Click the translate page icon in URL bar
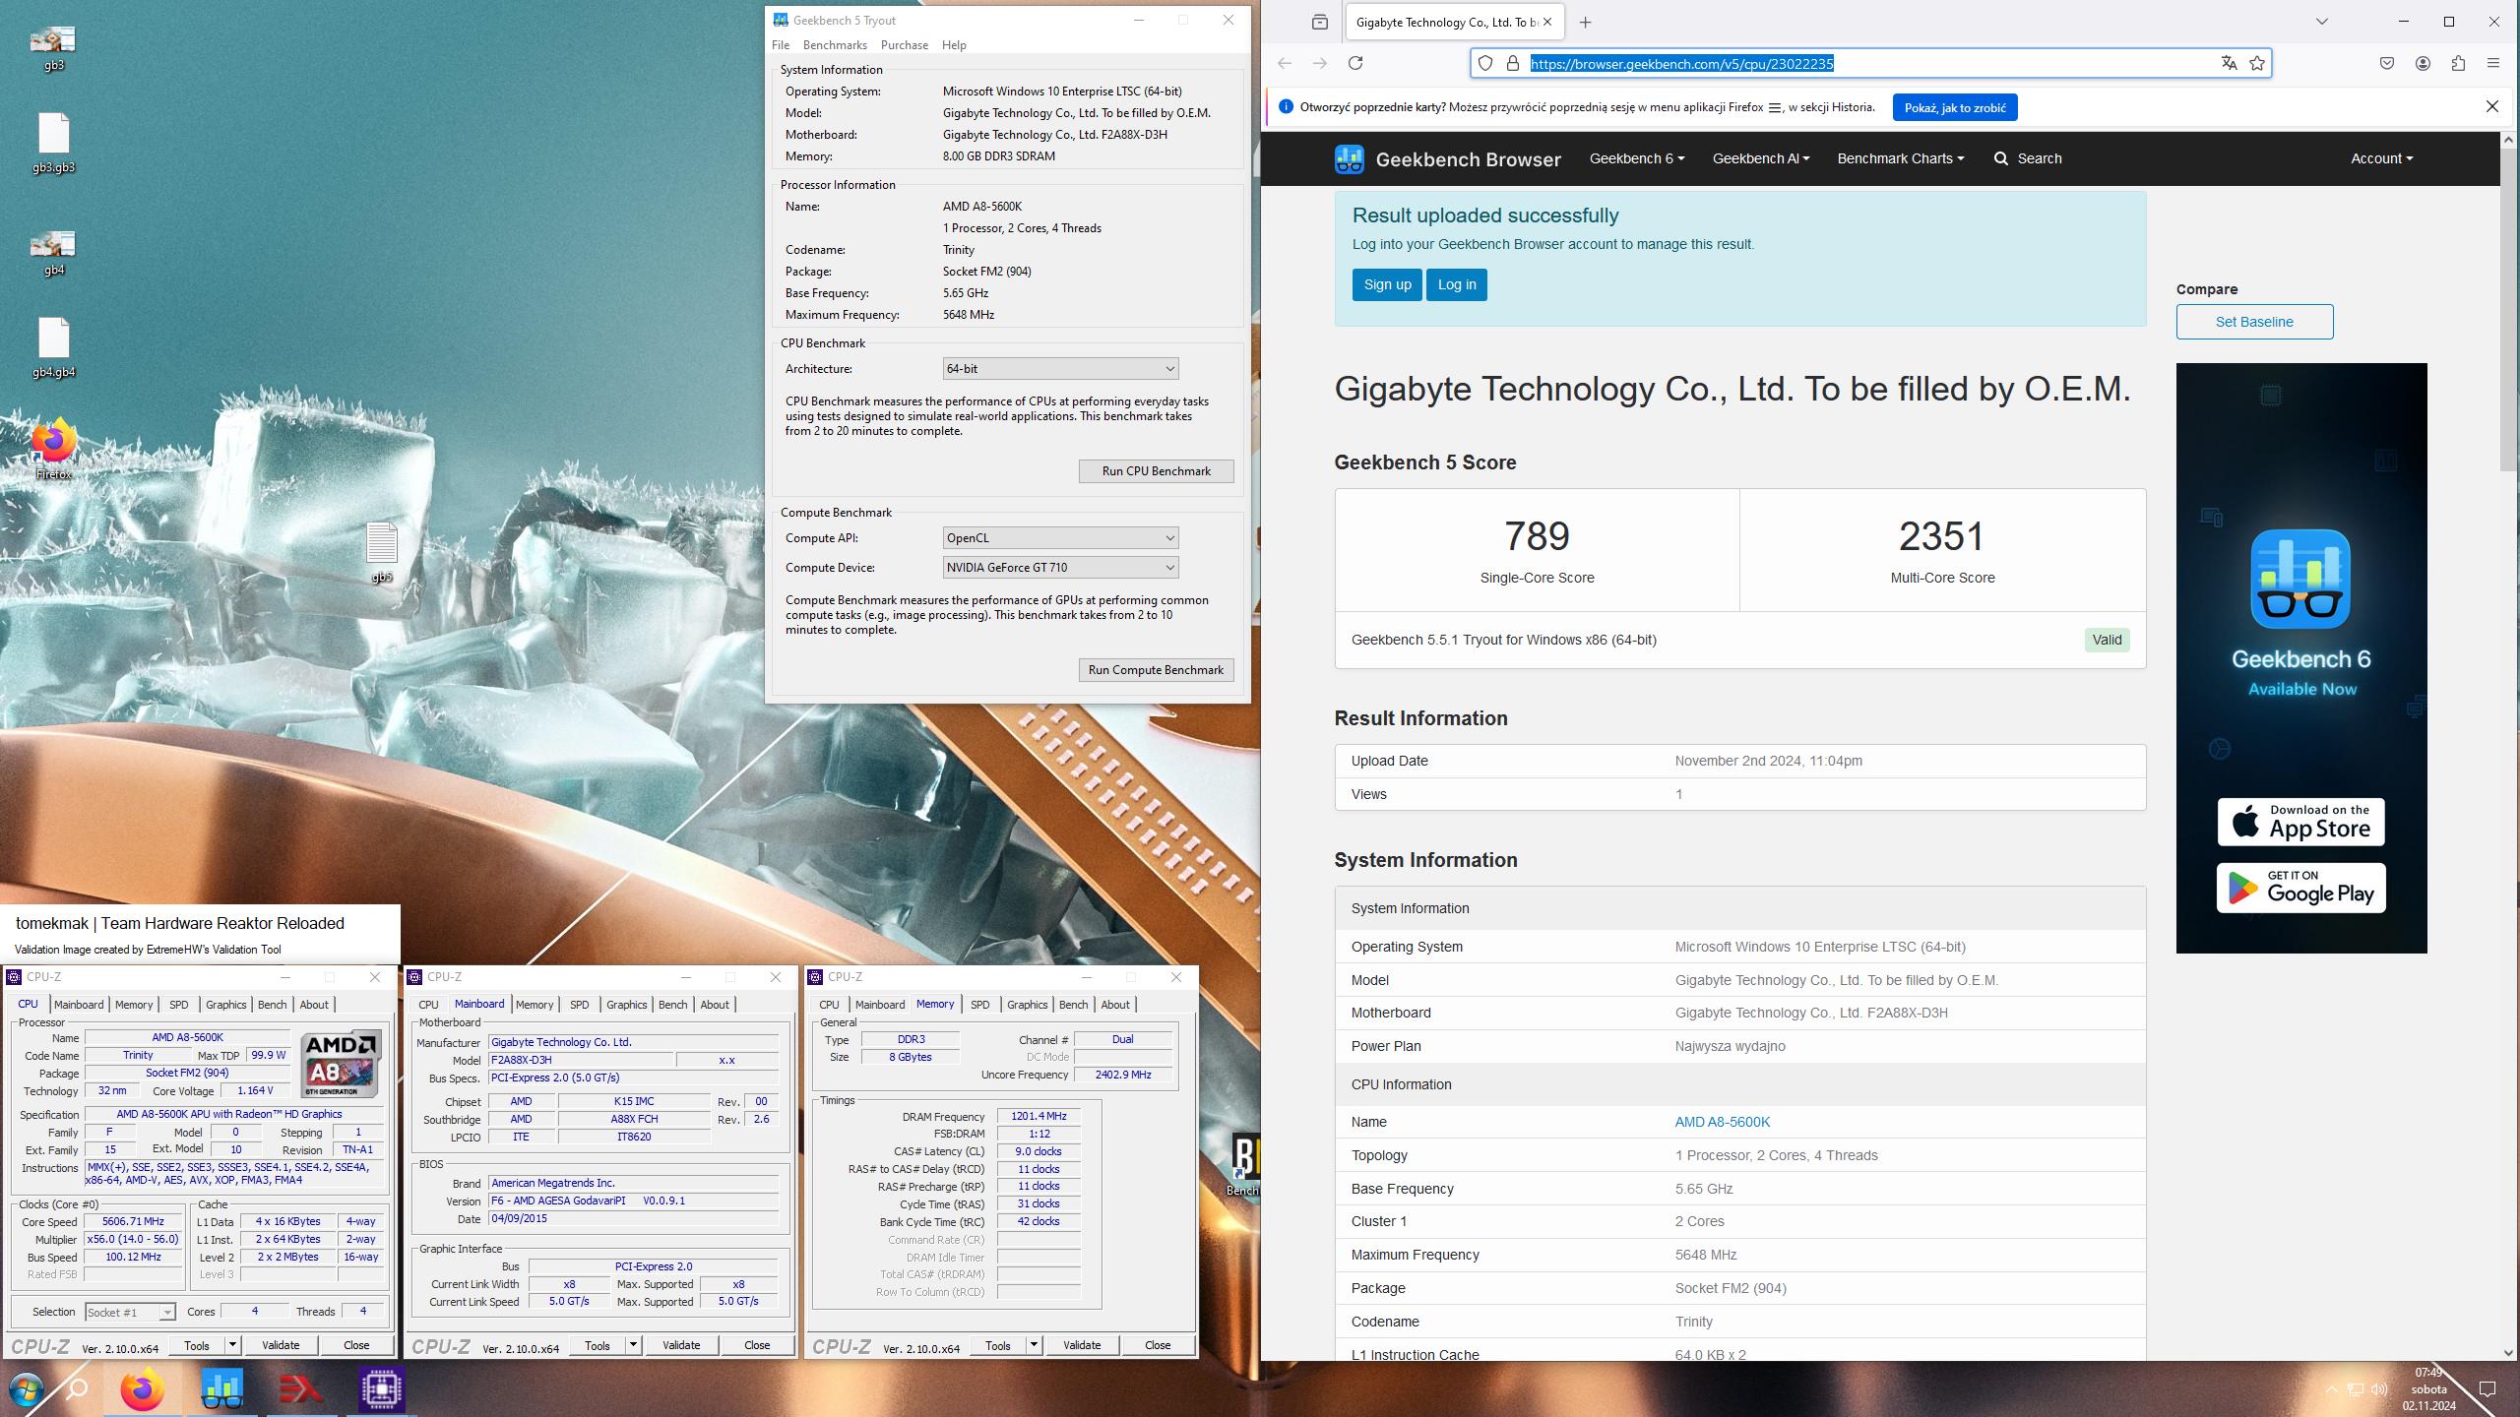Image resolution: width=2520 pixels, height=1417 pixels. [2229, 63]
